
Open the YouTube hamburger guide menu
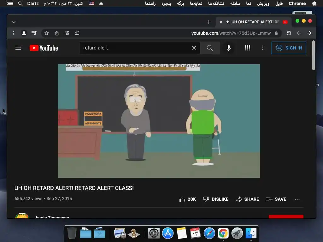pyautogui.click(x=18, y=48)
